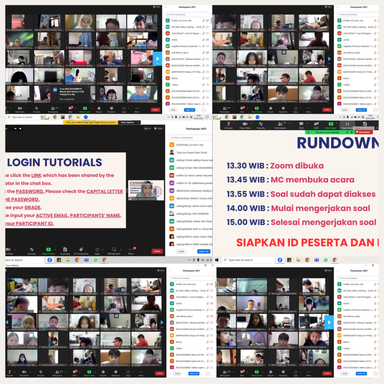Click Leave in the Login Tutorials Zoom window
This screenshot has height=384, width=384.
point(157,251)
